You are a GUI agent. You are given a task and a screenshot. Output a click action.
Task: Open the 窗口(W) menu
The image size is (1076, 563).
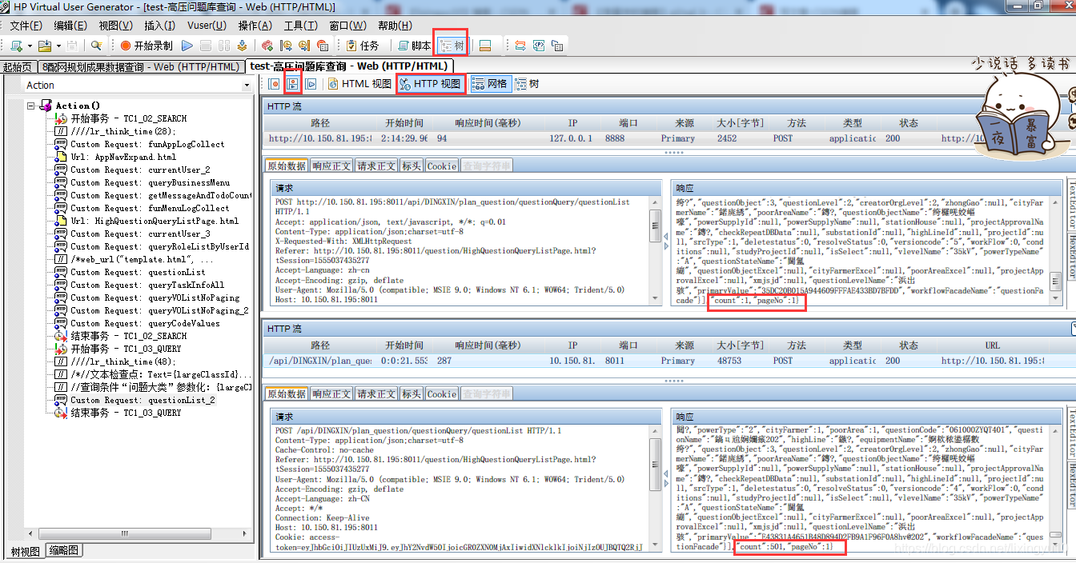[347, 26]
